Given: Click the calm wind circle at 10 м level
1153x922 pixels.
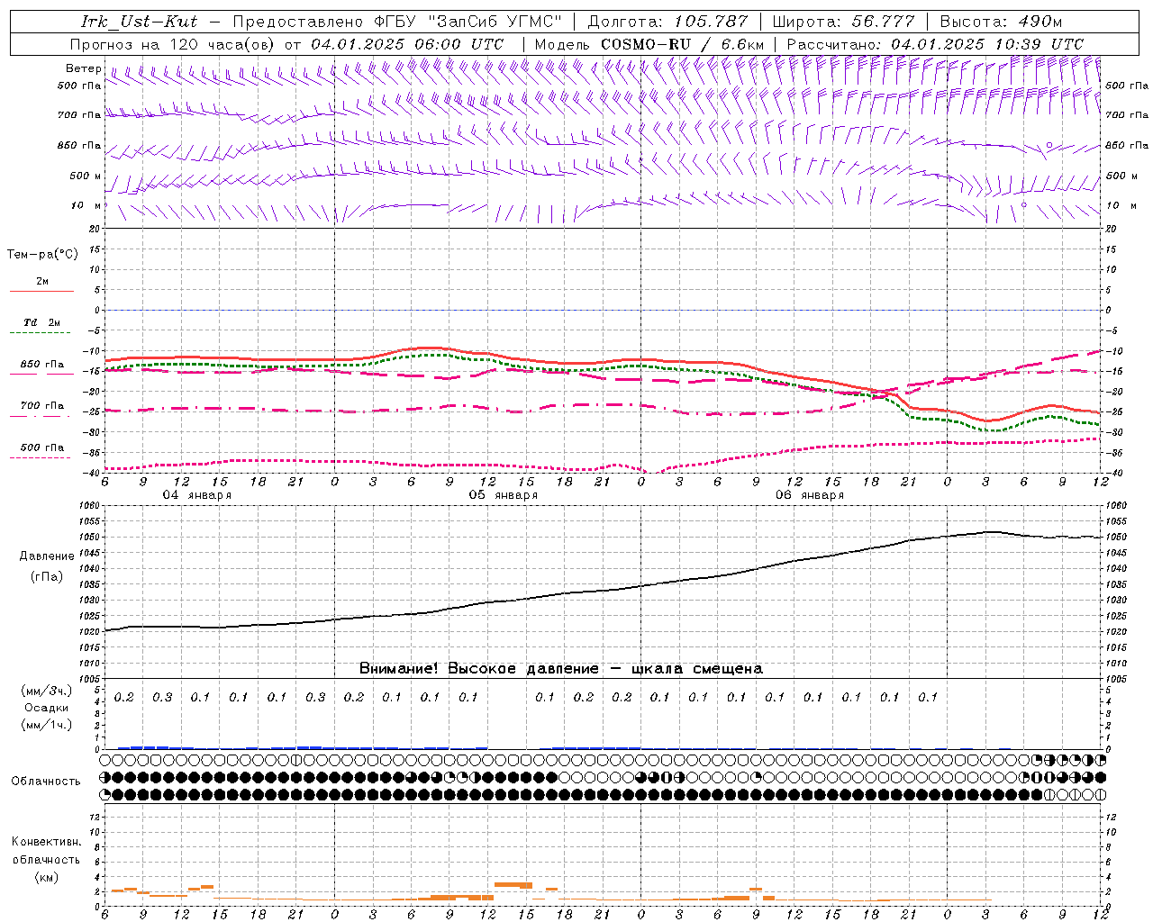Looking at the screenshot, I should (x=1024, y=204).
